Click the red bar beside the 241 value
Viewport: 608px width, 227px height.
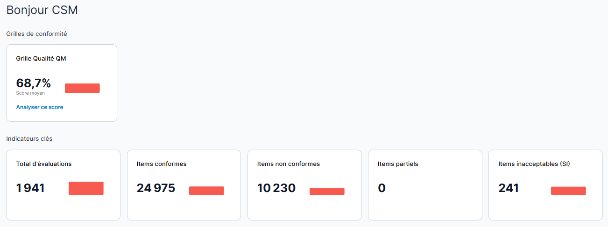pyautogui.click(x=568, y=191)
